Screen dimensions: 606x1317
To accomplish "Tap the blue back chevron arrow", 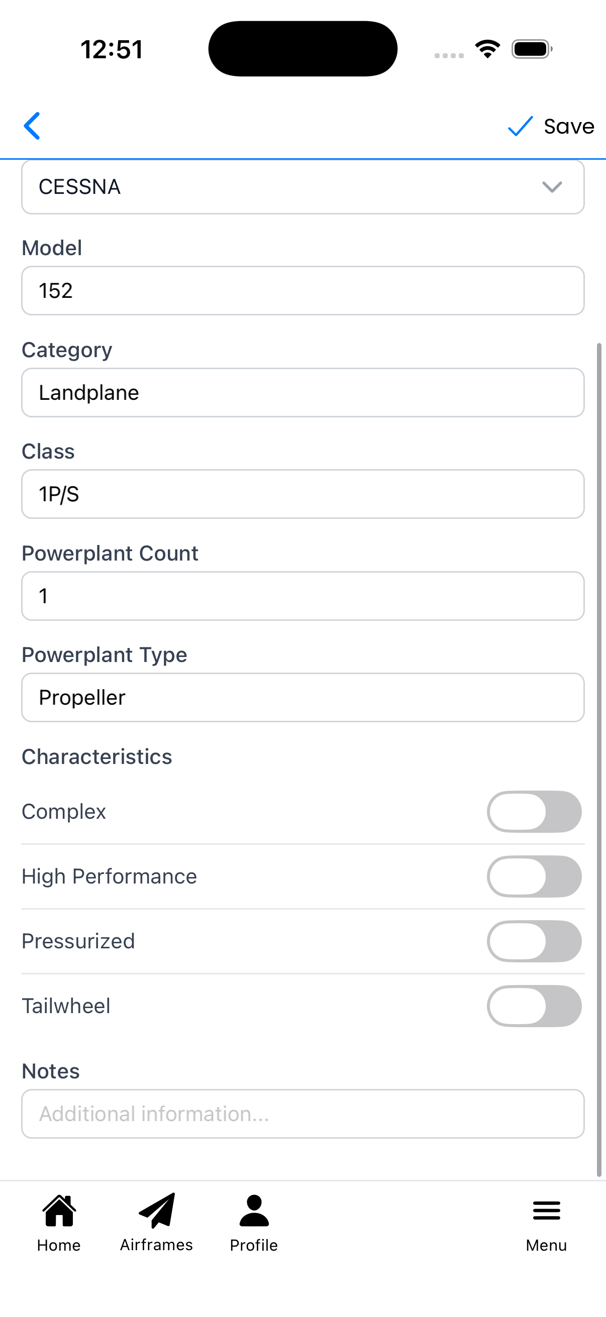I will click(32, 126).
